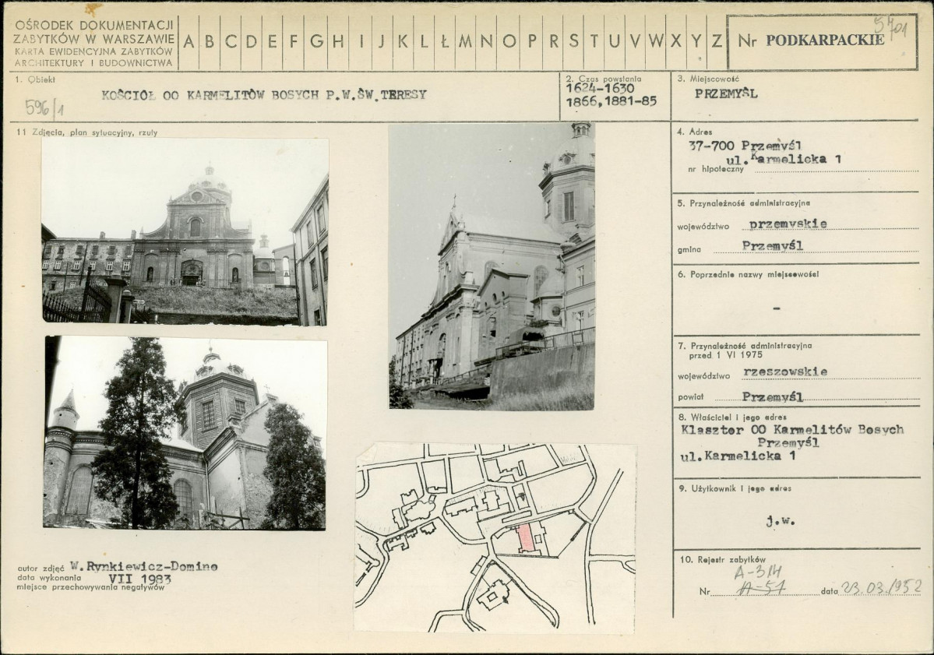Click the pre-1975 województwo value rzeszowskie
This screenshot has width=934, height=655.
coord(785,372)
